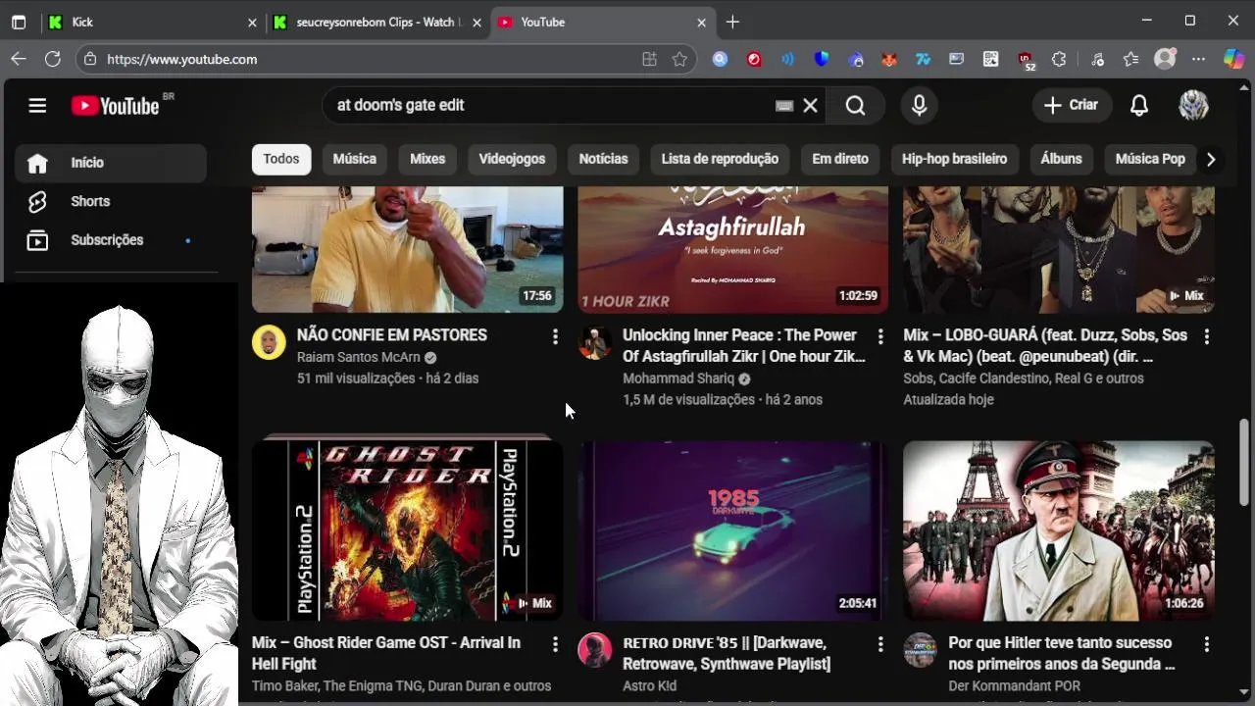Open the 1985 Darkwave car thumbnail
Screen dimensions: 1255x706
[733, 530]
